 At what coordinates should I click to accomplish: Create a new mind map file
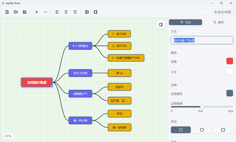[7, 12]
